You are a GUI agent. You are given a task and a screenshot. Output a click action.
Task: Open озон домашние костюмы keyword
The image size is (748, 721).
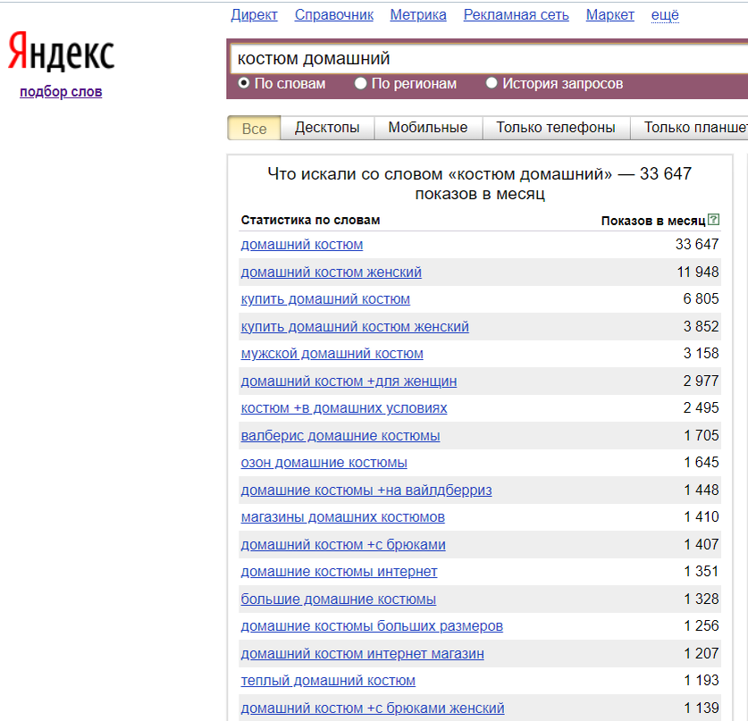324,463
